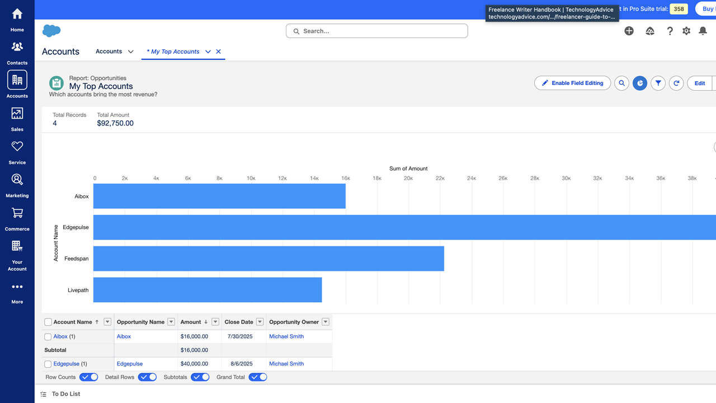The width and height of the screenshot is (716, 403).
Task: Expand the Accounts tab dropdown chevron
Action: 130,51
